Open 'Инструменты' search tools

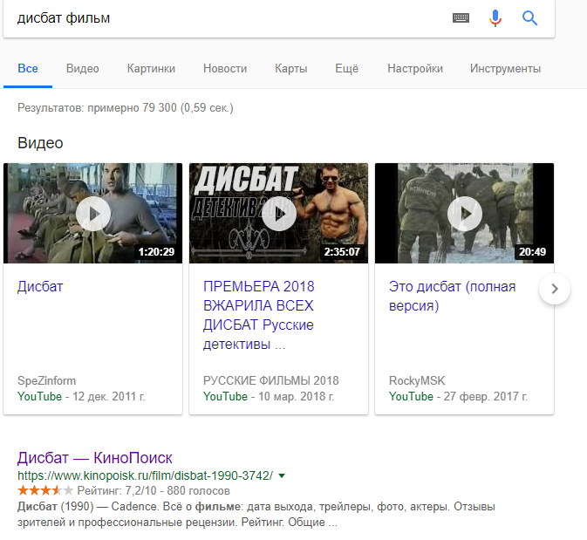click(505, 69)
